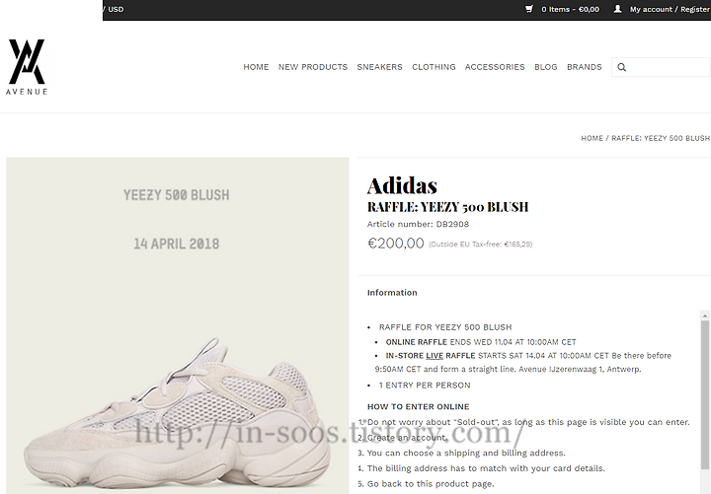This screenshot has height=494, width=711.
Task: Click the information panel scrollbar up arrow
Action: pos(705,316)
